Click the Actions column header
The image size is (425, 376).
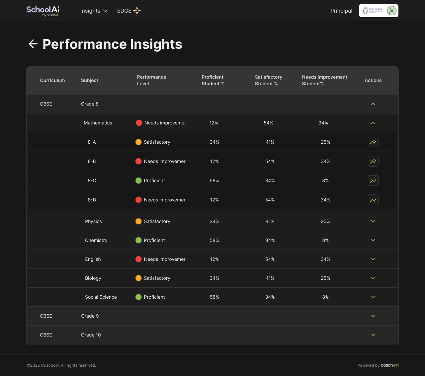373,80
